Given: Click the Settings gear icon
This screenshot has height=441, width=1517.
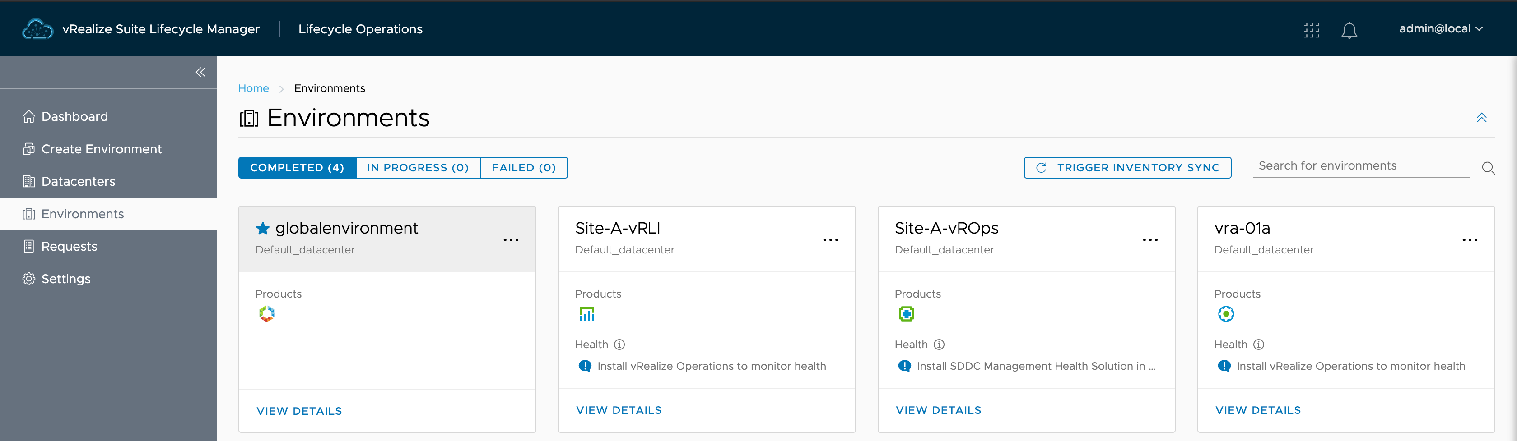Looking at the screenshot, I should pyautogui.click(x=29, y=279).
